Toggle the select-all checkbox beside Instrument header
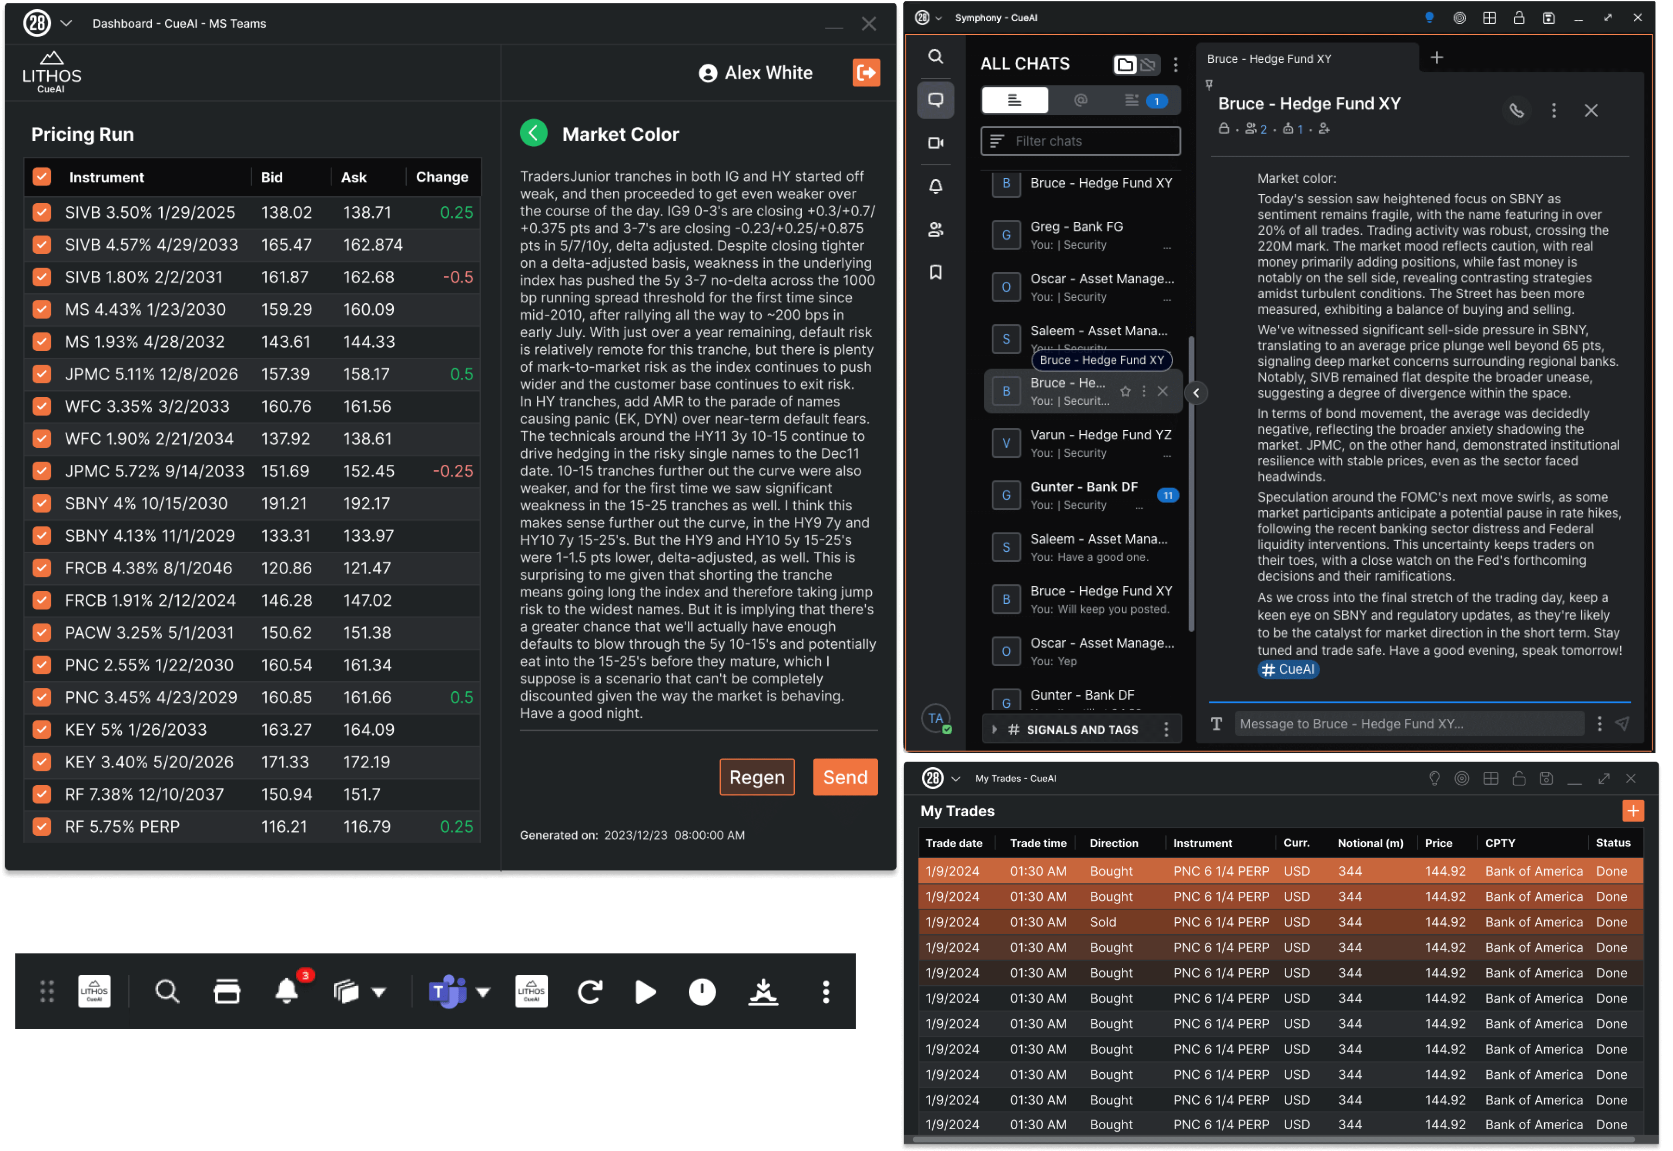The height and width of the screenshot is (1151, 1673). coord(42,177)
